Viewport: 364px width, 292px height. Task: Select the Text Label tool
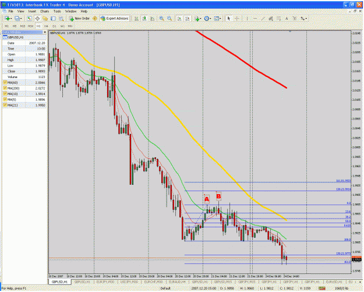coord(295,19)
